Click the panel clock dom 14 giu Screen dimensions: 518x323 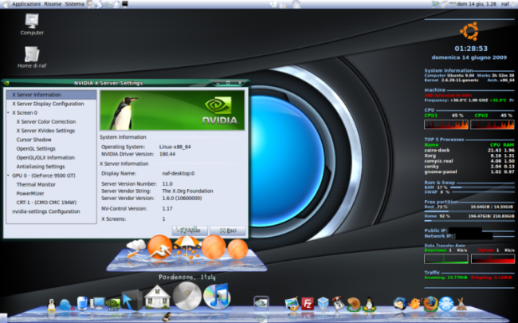pyautogui.click(x=476, y=4)
